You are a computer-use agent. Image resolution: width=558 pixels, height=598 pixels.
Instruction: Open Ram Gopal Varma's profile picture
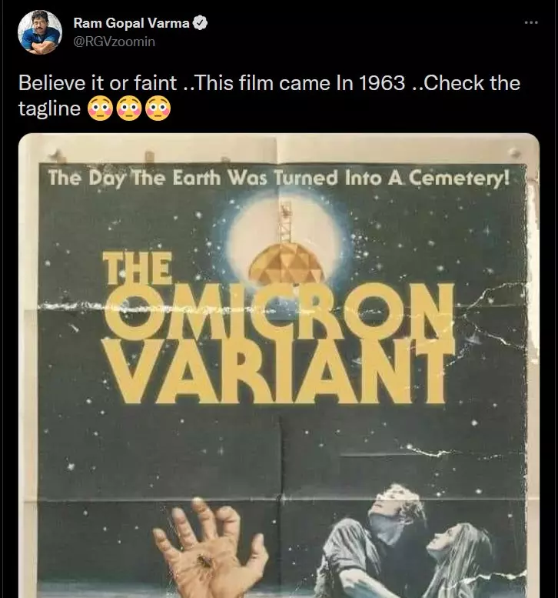(x=40, y=32)
